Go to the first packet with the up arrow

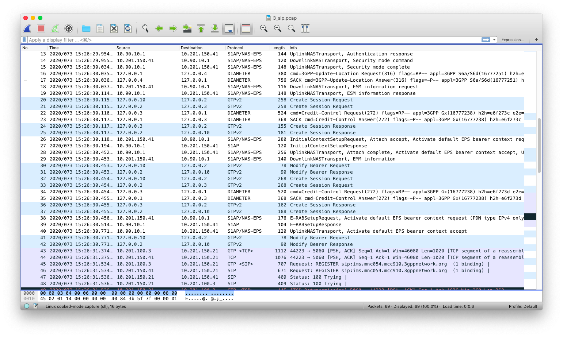click(x=201, y=28)
